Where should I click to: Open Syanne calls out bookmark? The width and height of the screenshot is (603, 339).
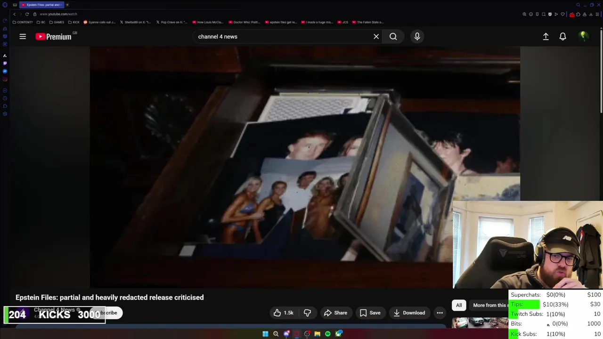[x=99, y=22]
